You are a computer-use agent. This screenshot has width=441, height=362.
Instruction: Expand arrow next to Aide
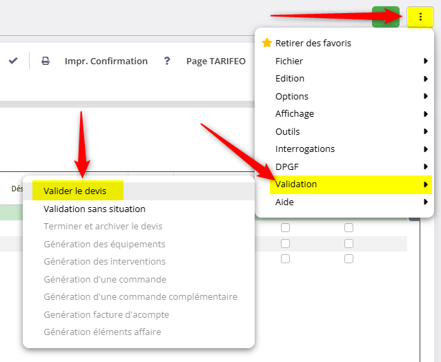click(426, 202)
